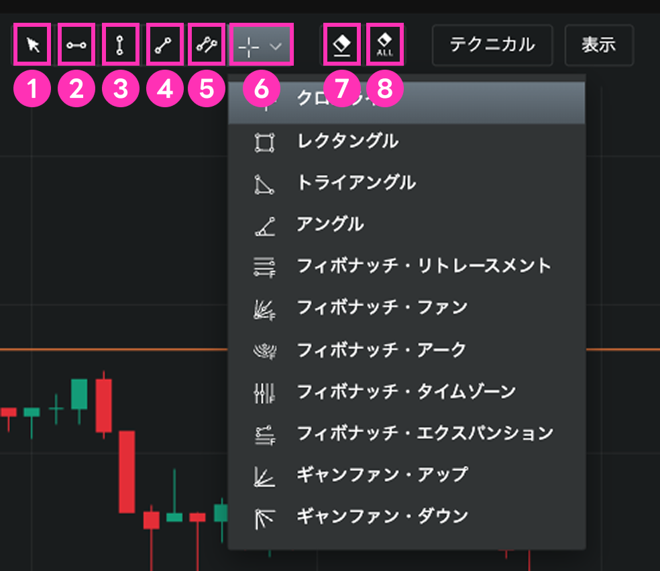
Task: Choose ギャンファン・ダウン tool
Action: (382, 517)
